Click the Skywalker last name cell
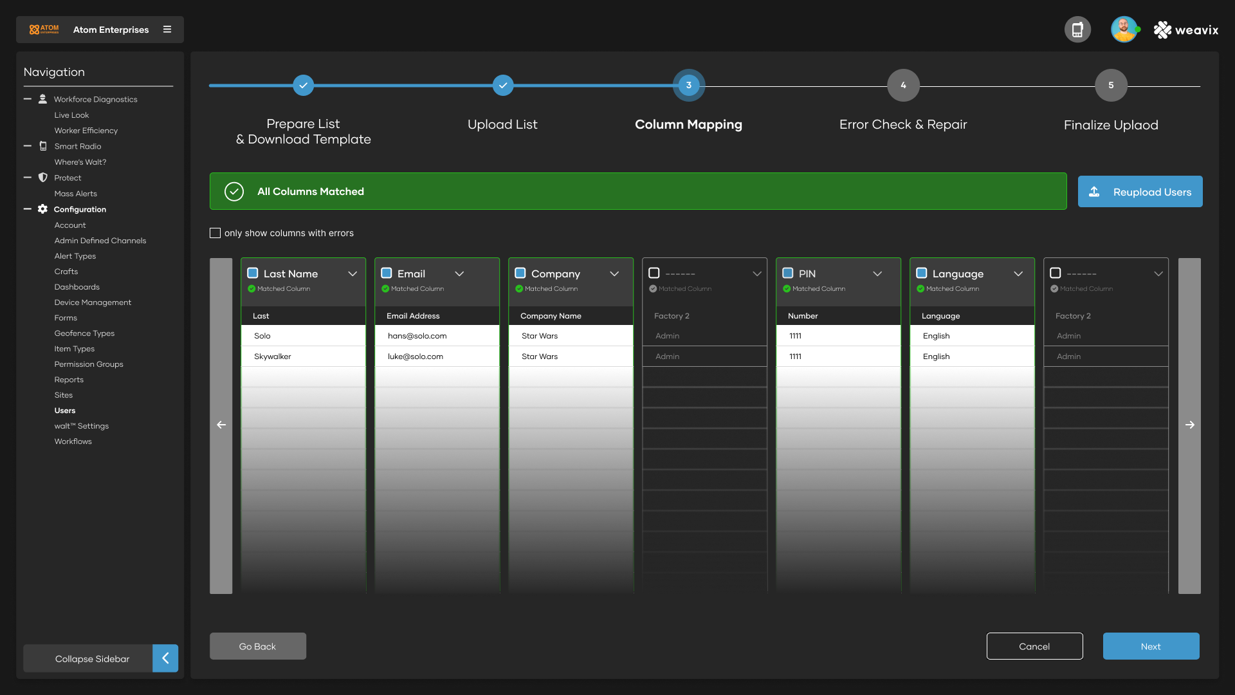Image resolution: width=1235 pixels, height=695 pixels. tap(304, 357)
